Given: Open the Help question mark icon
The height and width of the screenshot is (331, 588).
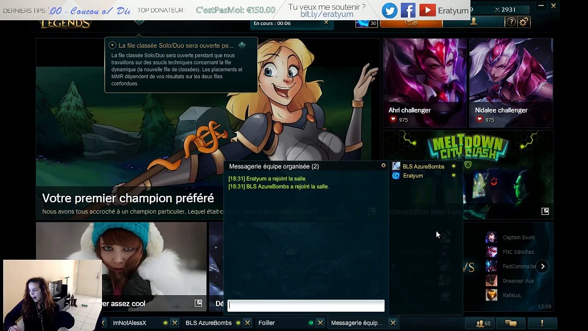Looking at the screenshot, I should (511, 22).
